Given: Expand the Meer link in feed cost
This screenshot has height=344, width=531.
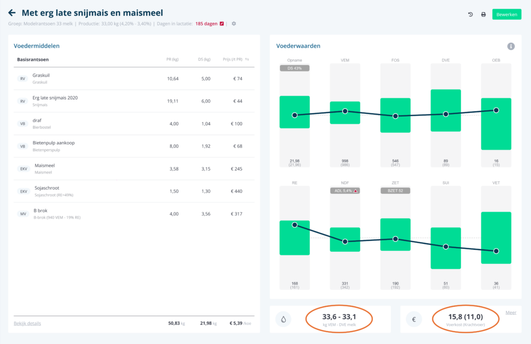Looking at the screenshot, I should pos(511,312).
